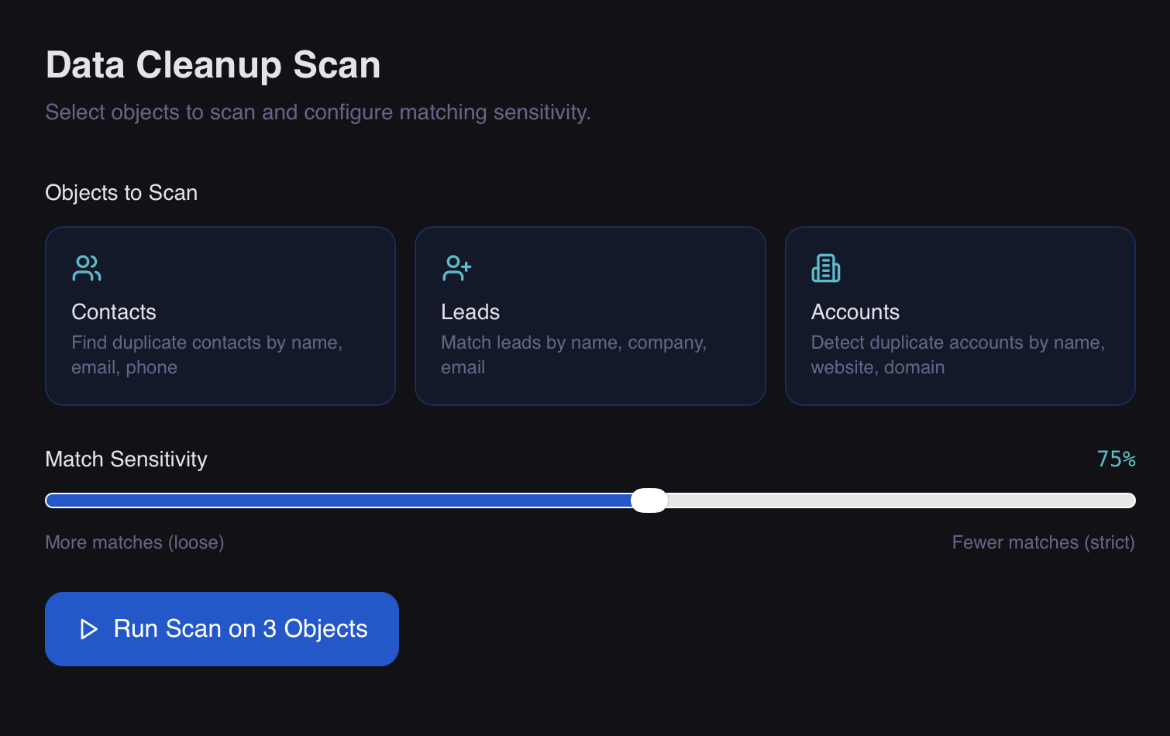Toggle the Contacts object card title
Image resolution: width=1170 pixels, height=736 pixels.
pos(114,311)
